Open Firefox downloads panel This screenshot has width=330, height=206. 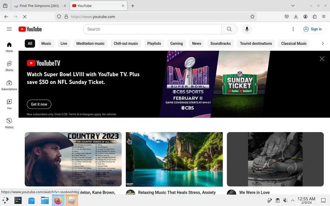coord(296,16)
